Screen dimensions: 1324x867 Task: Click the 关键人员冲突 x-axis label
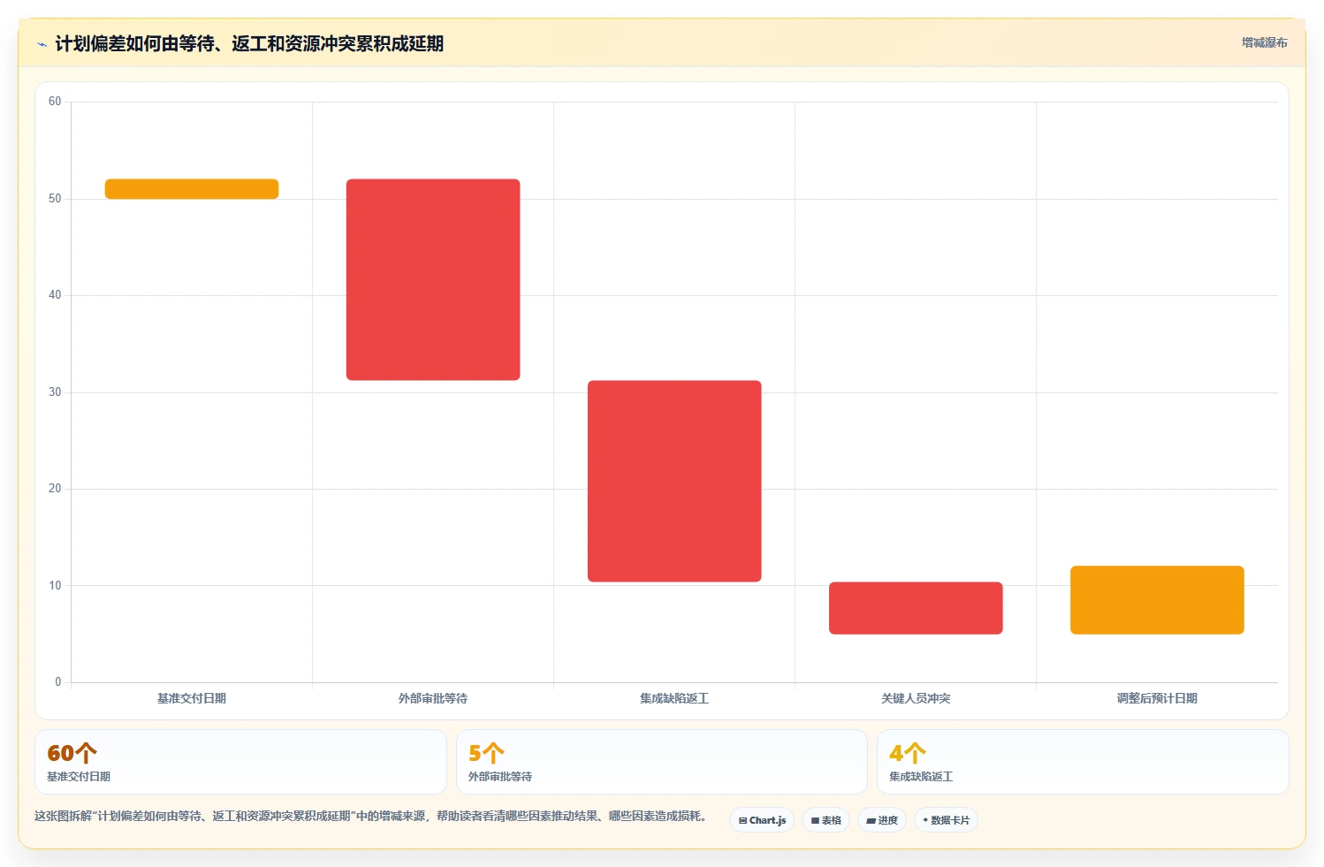916,698
